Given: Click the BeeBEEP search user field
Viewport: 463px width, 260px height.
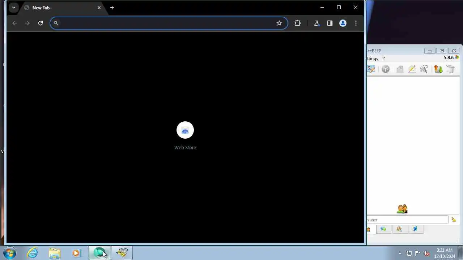Looking at the screenshot, I should pyautogui.click(x=407, y=220).
